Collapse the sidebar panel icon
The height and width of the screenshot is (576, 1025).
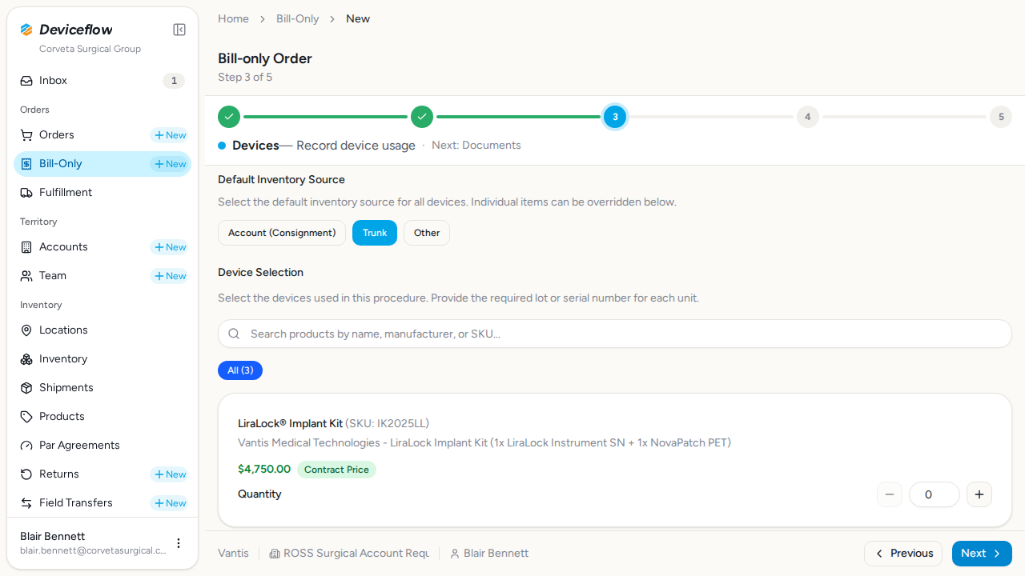click(179, 30)
